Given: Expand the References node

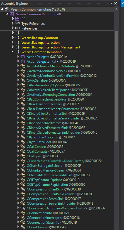Looking at the screenshot, I should (13, 28).
